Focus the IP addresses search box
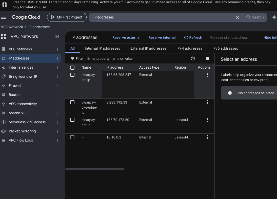The width and height of the screenshot is (277, 199). pyautogui.click(x=163, y=17)
